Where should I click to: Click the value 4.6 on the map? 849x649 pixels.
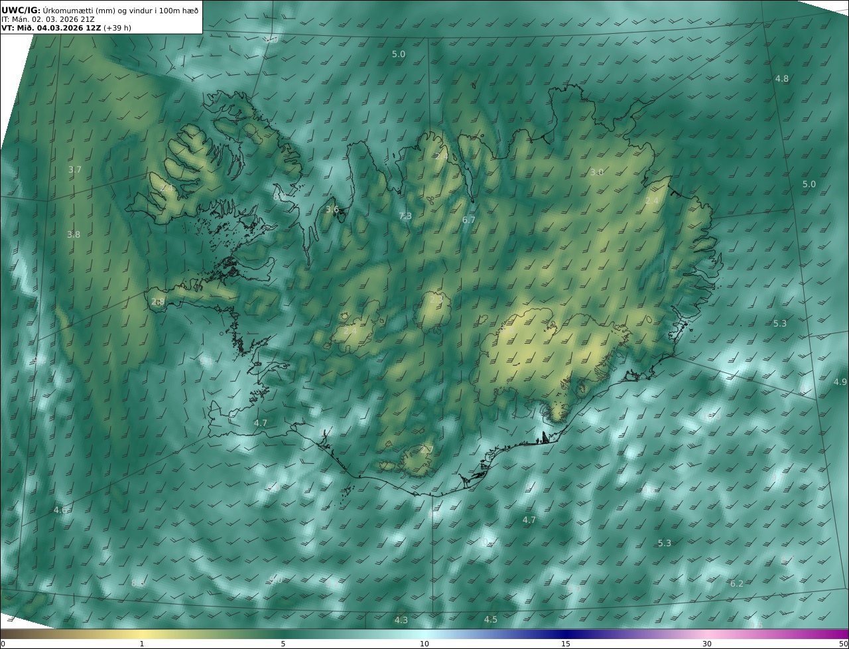click(60, 510)
